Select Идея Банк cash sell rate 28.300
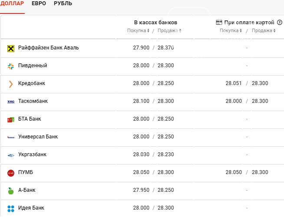Screen dimensions: 284x217 click(166, 208)
